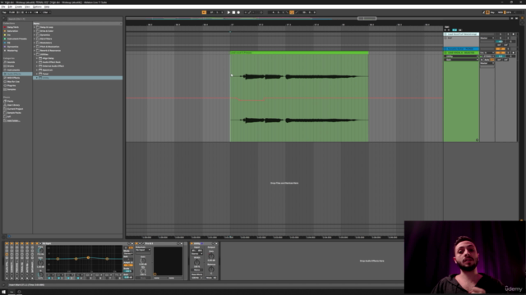Expand the EQ & Filters folder
Screen dimensions: 526x295
35,39
